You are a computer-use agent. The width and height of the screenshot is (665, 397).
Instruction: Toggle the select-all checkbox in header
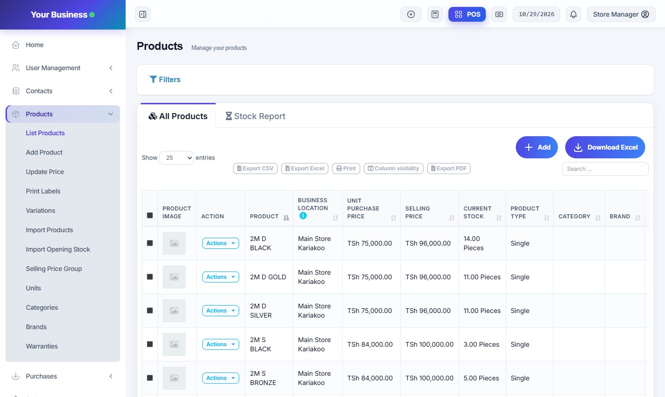pos(150,216)
